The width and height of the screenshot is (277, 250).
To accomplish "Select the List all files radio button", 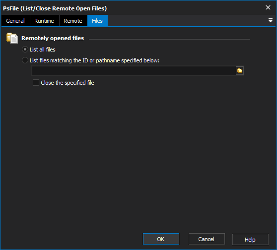I will tap(25, 50).
